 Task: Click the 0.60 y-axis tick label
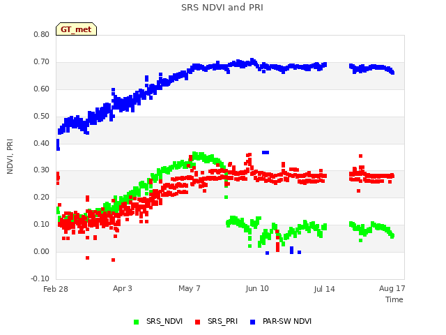pos(42,89)
